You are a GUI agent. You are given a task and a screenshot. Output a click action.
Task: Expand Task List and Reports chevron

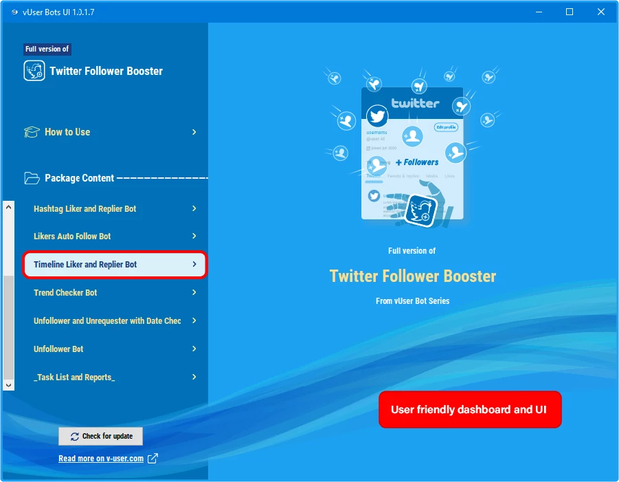(194, 377)
